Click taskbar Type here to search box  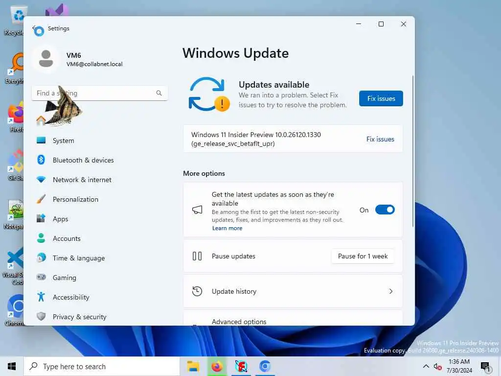pyautogui.click(x=102, y=366)
